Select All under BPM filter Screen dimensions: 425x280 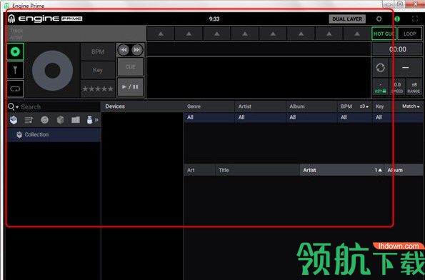pos(355,117)
